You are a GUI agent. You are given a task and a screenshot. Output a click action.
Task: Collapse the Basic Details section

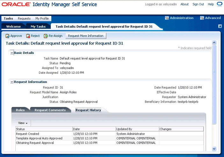12,53
